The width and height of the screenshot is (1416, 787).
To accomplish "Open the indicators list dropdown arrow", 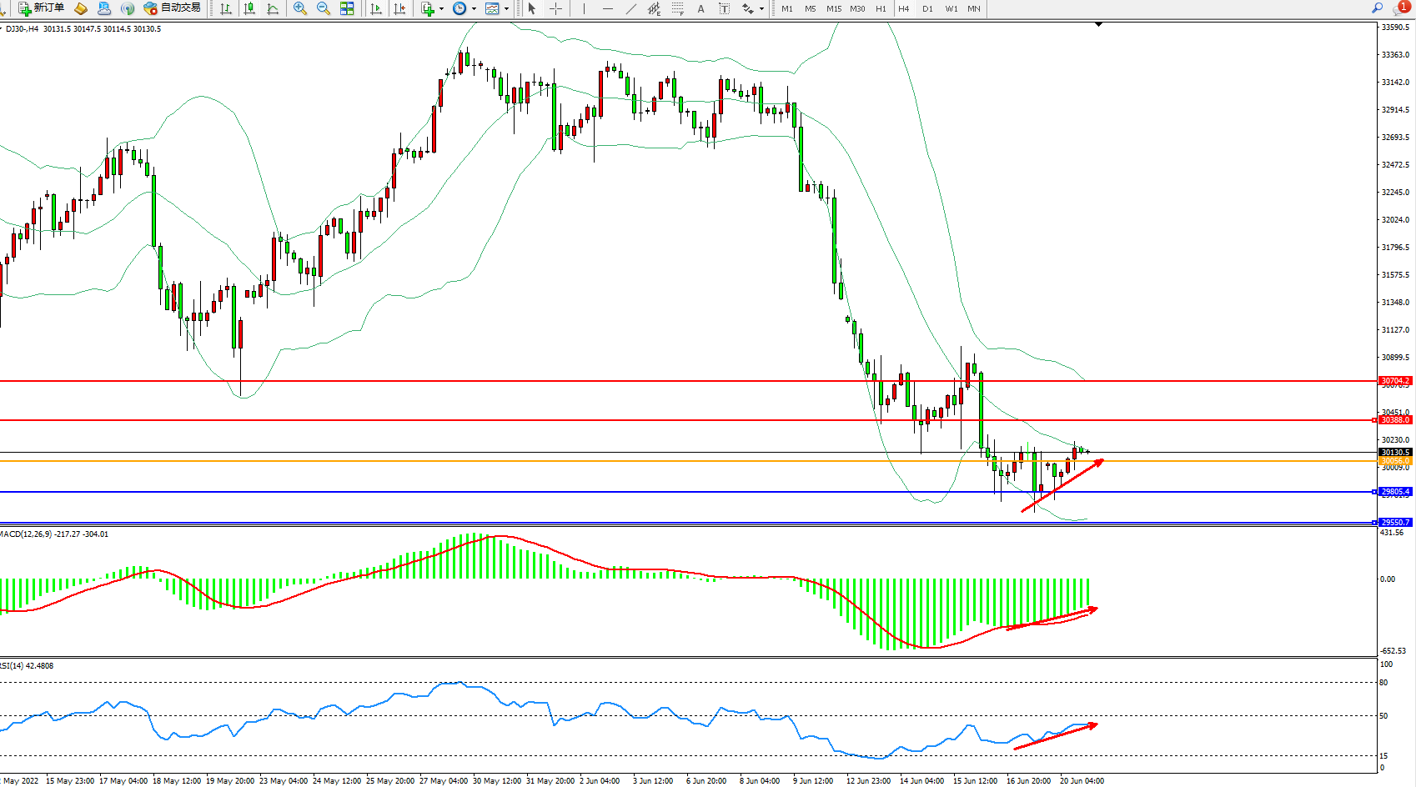I will (x=441, y=9).
